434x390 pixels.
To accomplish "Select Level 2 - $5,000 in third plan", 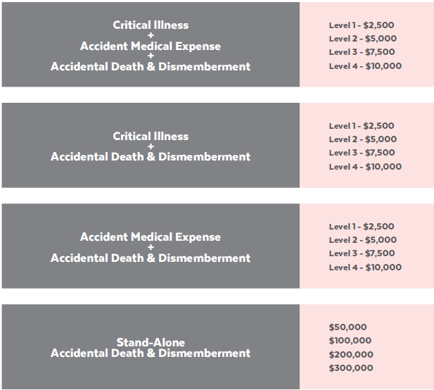I will pyautogui.click(x=362, y=239).
